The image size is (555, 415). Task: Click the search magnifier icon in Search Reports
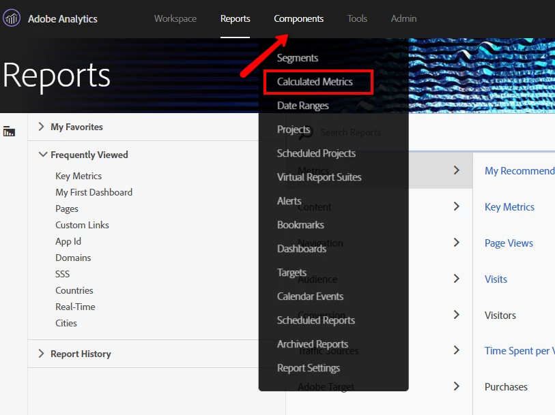[x=306, y=132]
